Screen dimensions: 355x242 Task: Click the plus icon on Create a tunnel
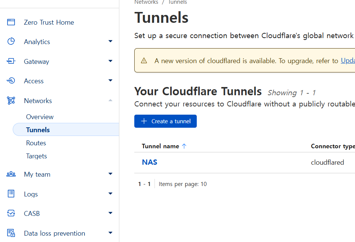[x=144, y=121]
